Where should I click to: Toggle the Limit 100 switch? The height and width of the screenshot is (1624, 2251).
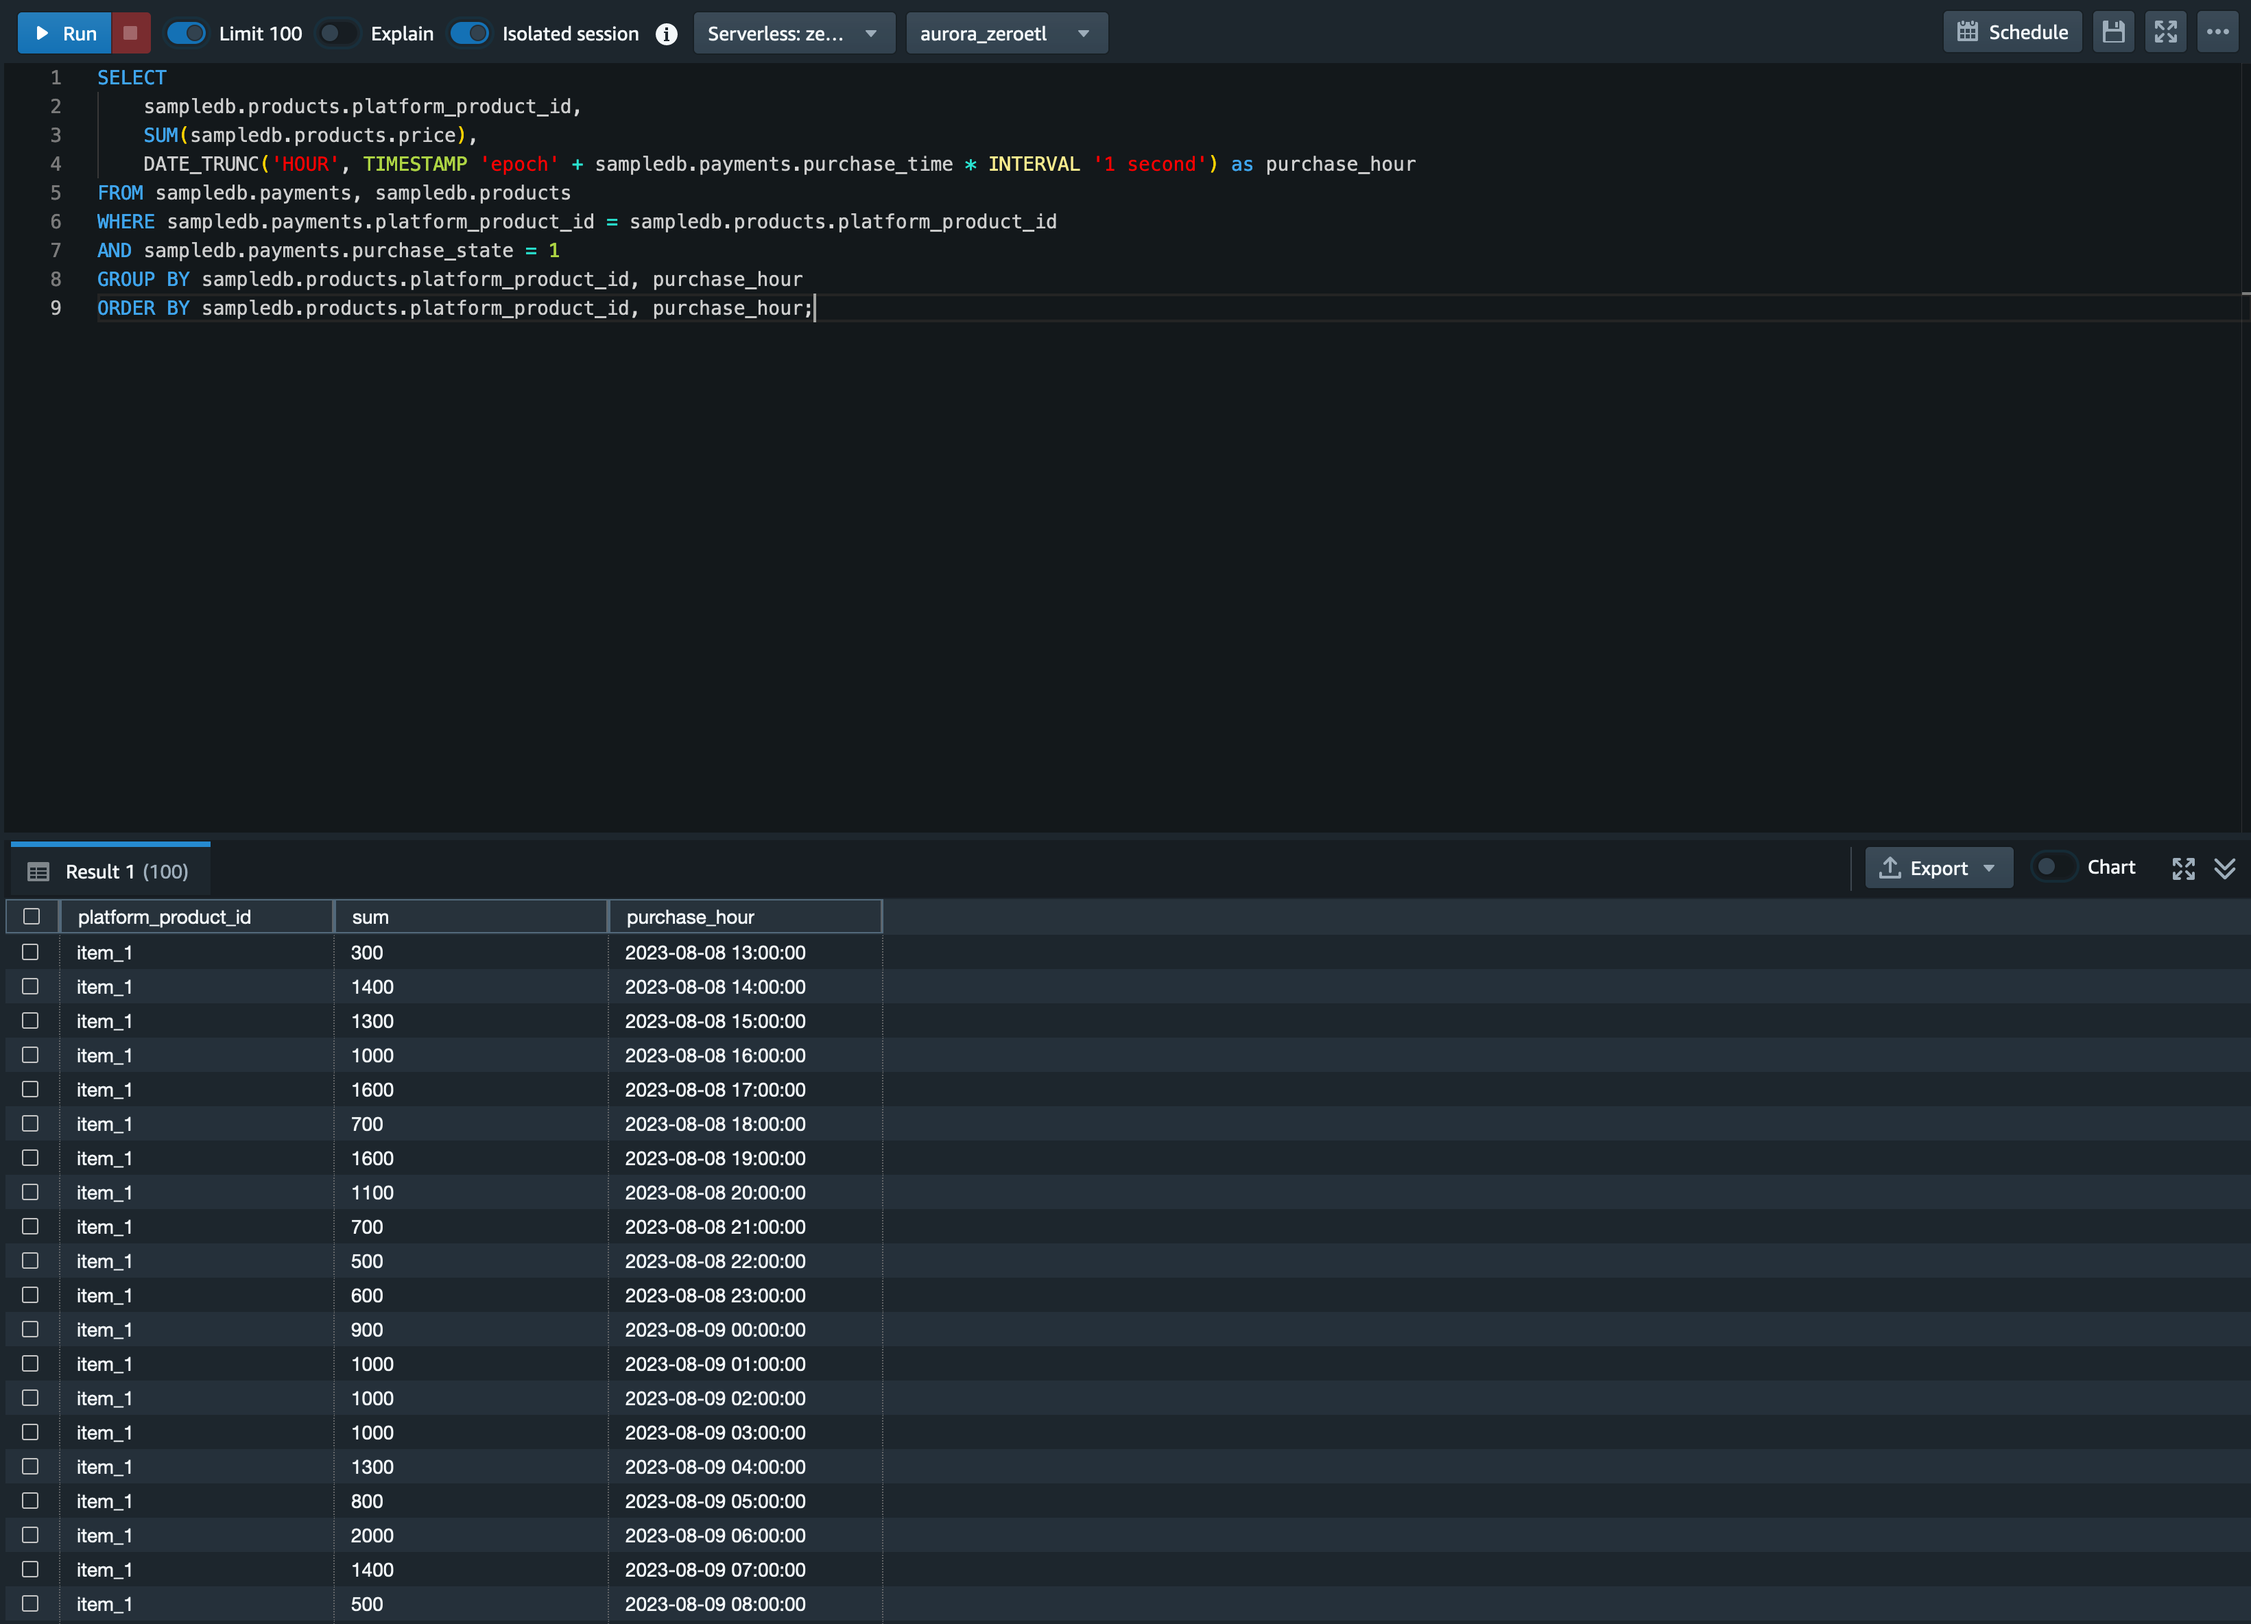pos(187,34)
